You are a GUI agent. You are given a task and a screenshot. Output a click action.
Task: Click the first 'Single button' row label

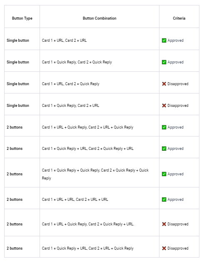(18, 40)
